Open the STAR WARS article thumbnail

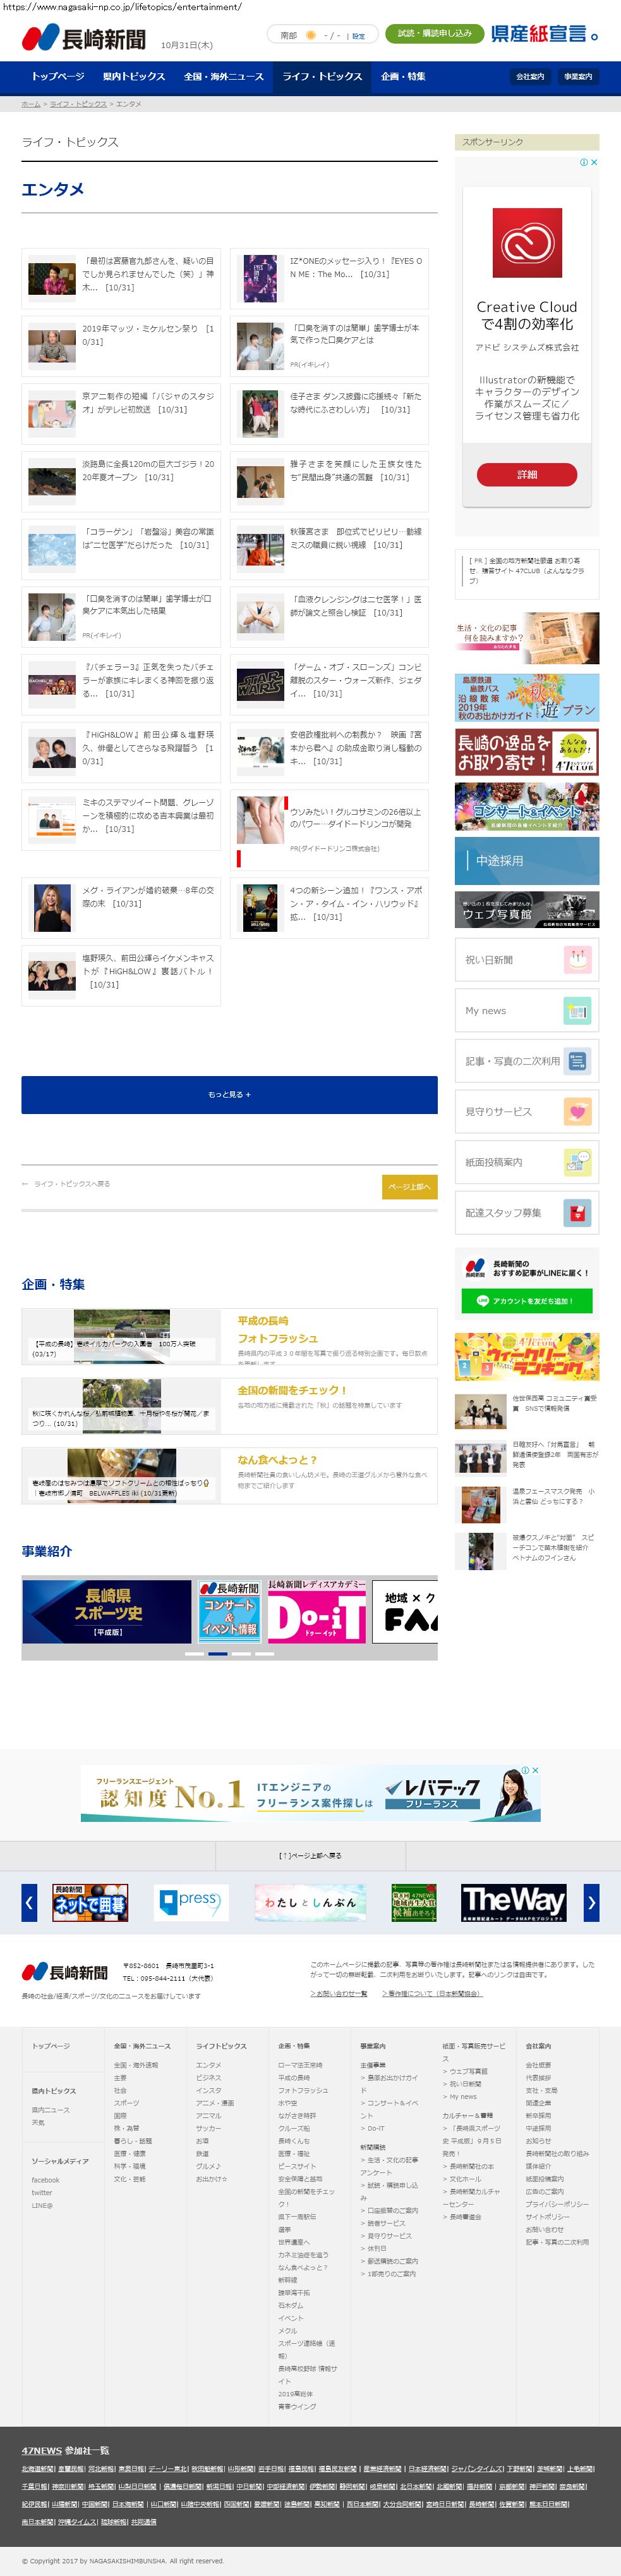[x=260, y=685]
